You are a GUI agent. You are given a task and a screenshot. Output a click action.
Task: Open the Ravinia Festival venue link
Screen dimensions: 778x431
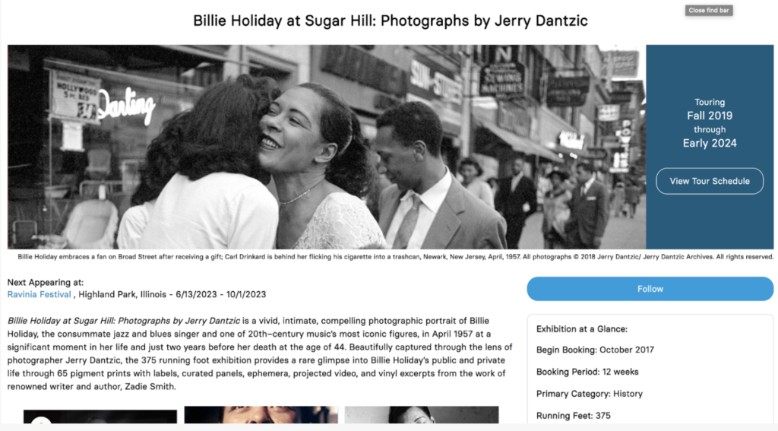[40, 294]
